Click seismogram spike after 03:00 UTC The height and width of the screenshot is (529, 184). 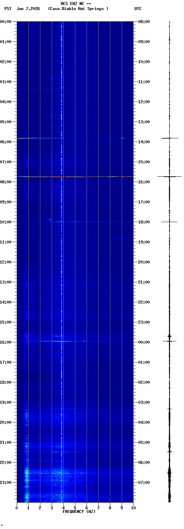169,409
